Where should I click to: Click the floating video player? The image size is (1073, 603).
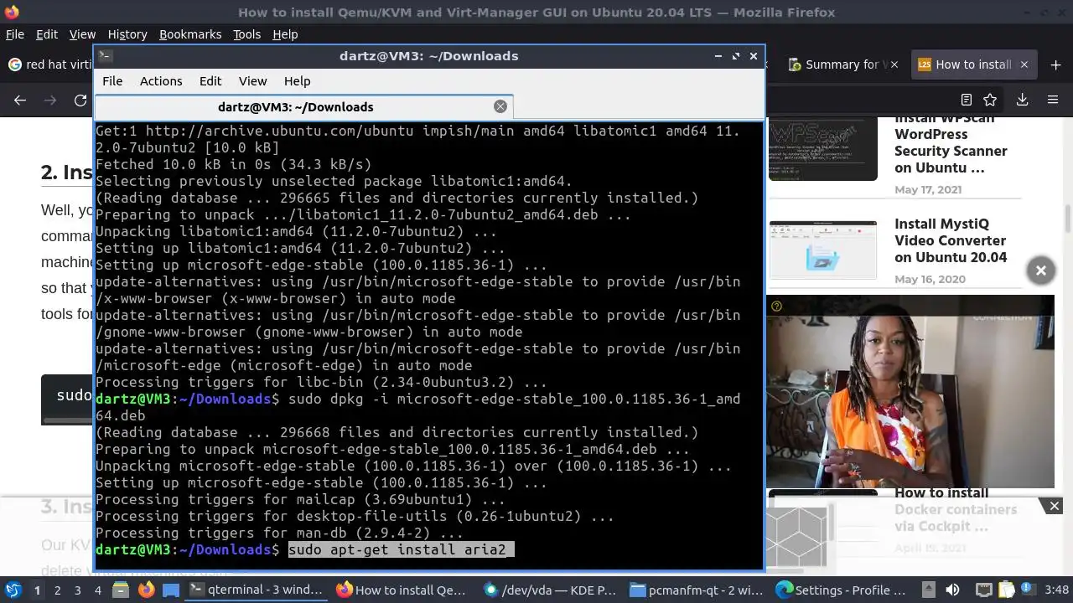coord(910,391)
